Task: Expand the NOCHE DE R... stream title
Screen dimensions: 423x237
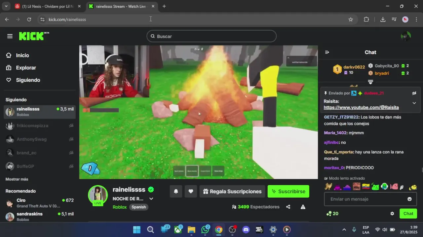Action: tap(151, 199)
